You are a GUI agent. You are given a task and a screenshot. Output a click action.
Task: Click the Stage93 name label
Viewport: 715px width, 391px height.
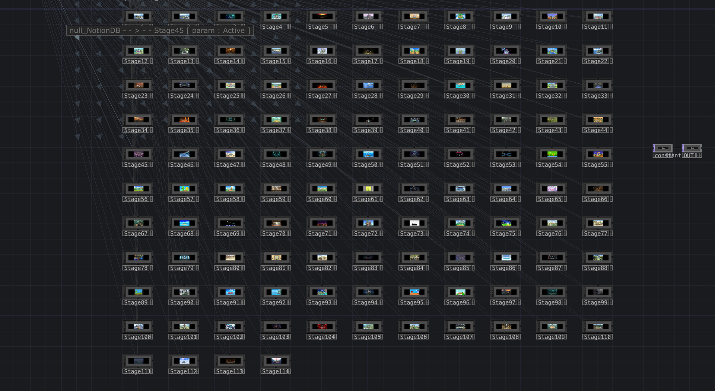[320, 302]
